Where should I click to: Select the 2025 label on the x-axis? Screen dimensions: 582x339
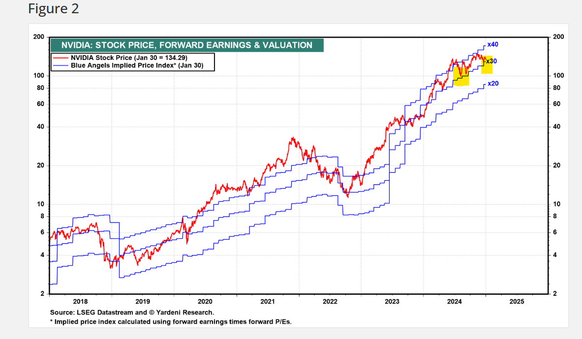click(517, 301)
